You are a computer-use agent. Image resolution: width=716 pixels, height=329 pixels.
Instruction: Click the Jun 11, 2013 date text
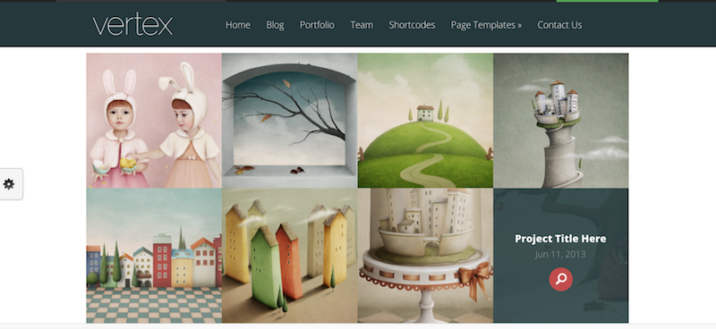click(x=561, y=254)
